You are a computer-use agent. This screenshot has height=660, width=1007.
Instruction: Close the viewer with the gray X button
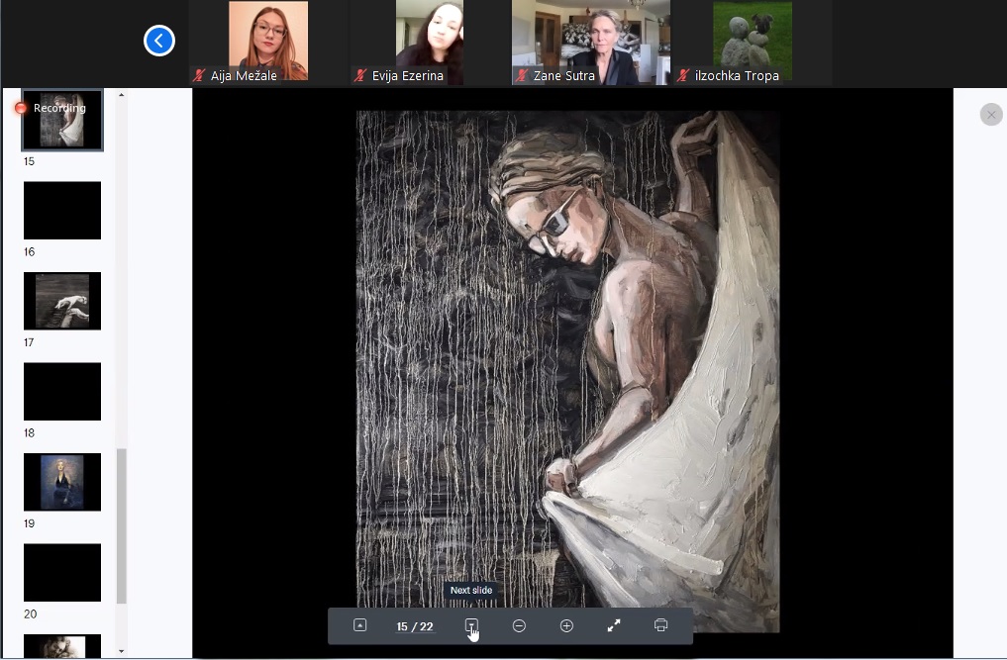(x=991, y=115)
